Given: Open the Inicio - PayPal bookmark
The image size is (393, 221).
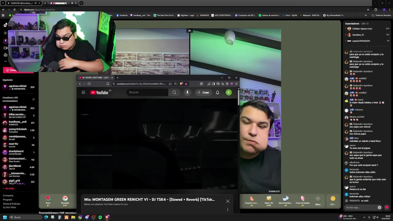Looking at the screenshot, I should tap(290, 15).
